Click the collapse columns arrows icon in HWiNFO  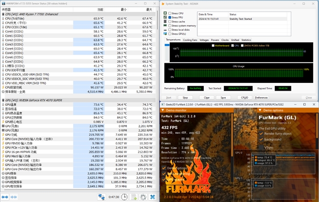(14, 197)
